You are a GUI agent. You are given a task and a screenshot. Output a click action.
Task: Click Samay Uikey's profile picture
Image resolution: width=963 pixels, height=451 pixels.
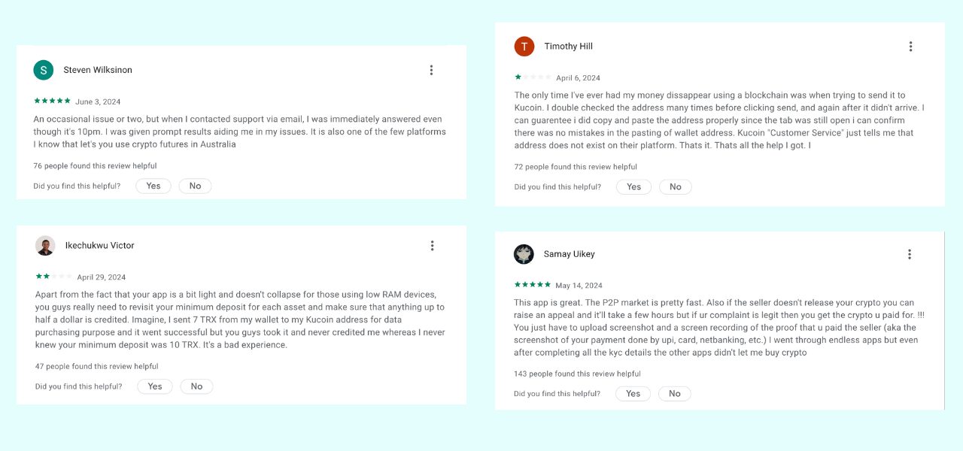(524, 254)
